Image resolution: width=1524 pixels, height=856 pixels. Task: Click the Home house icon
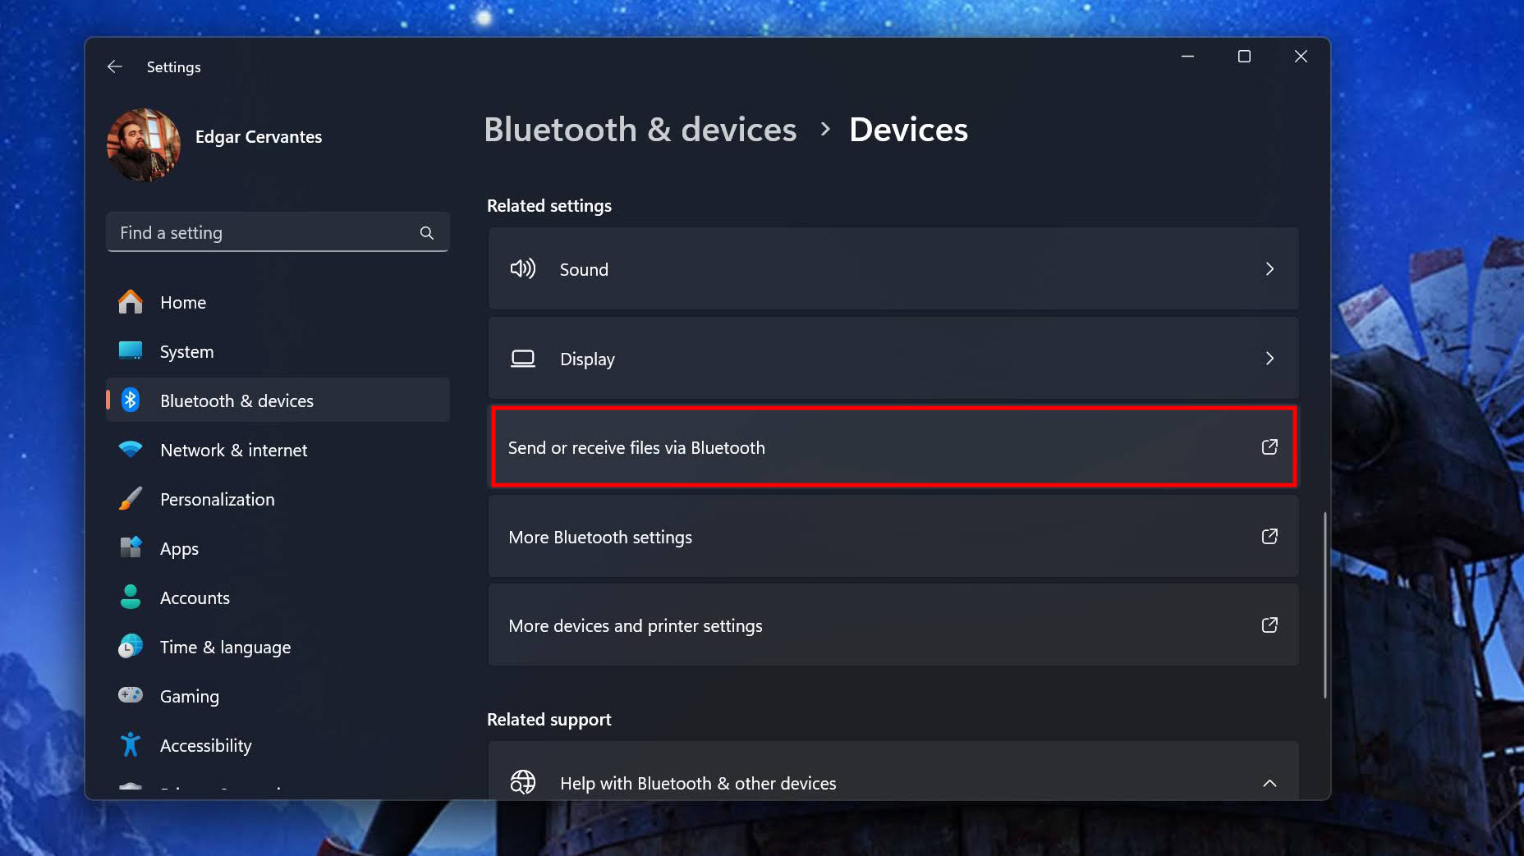(131, 302)
